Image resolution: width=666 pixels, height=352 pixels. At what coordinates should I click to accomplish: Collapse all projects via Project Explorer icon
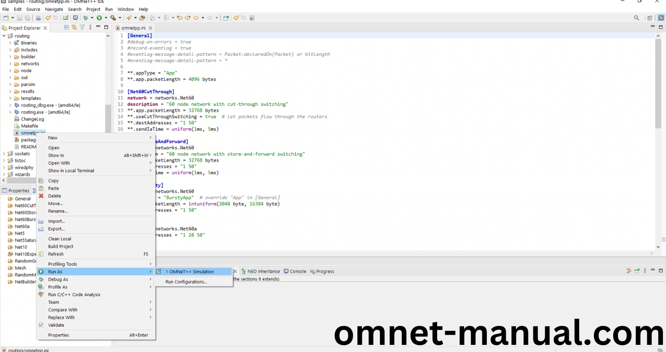tap(66, 27)
